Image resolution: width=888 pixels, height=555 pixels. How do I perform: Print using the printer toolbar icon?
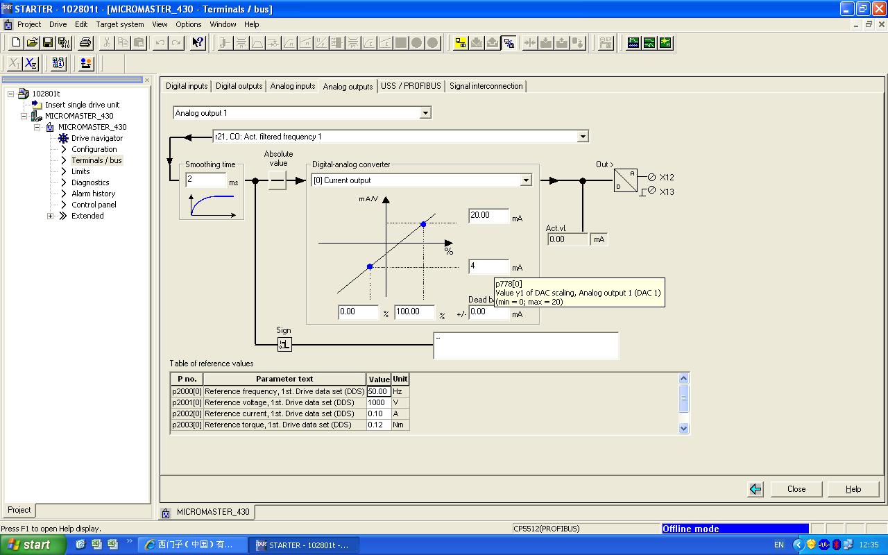85,43
